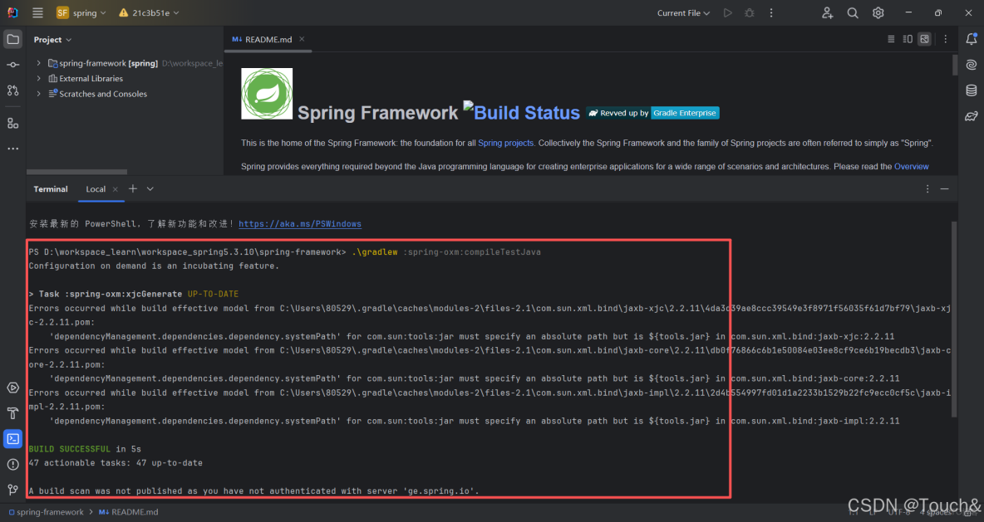Click the Overview link in the README
Viewport: 984px width, 522px height.
tap(911, 166)
